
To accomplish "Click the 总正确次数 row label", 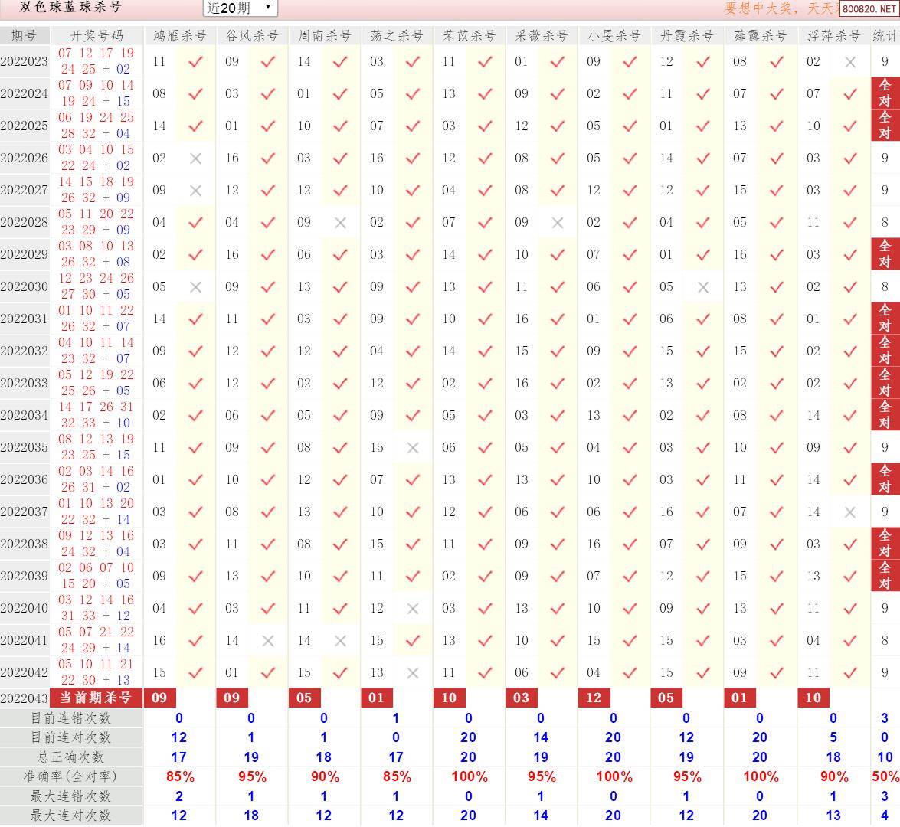I will [x=70, y=757].
